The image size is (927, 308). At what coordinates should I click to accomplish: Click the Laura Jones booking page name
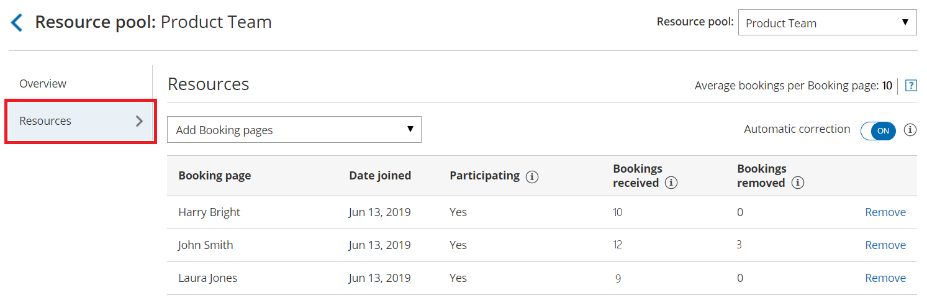click(207, 278)
